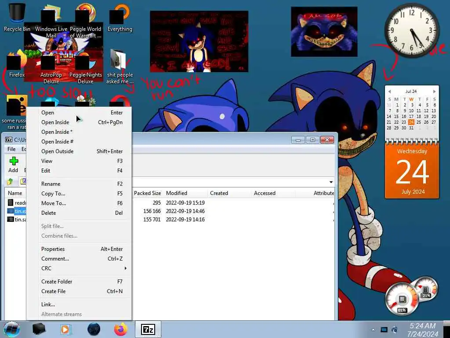Go to next month in calendar gadget

point(434,92)
